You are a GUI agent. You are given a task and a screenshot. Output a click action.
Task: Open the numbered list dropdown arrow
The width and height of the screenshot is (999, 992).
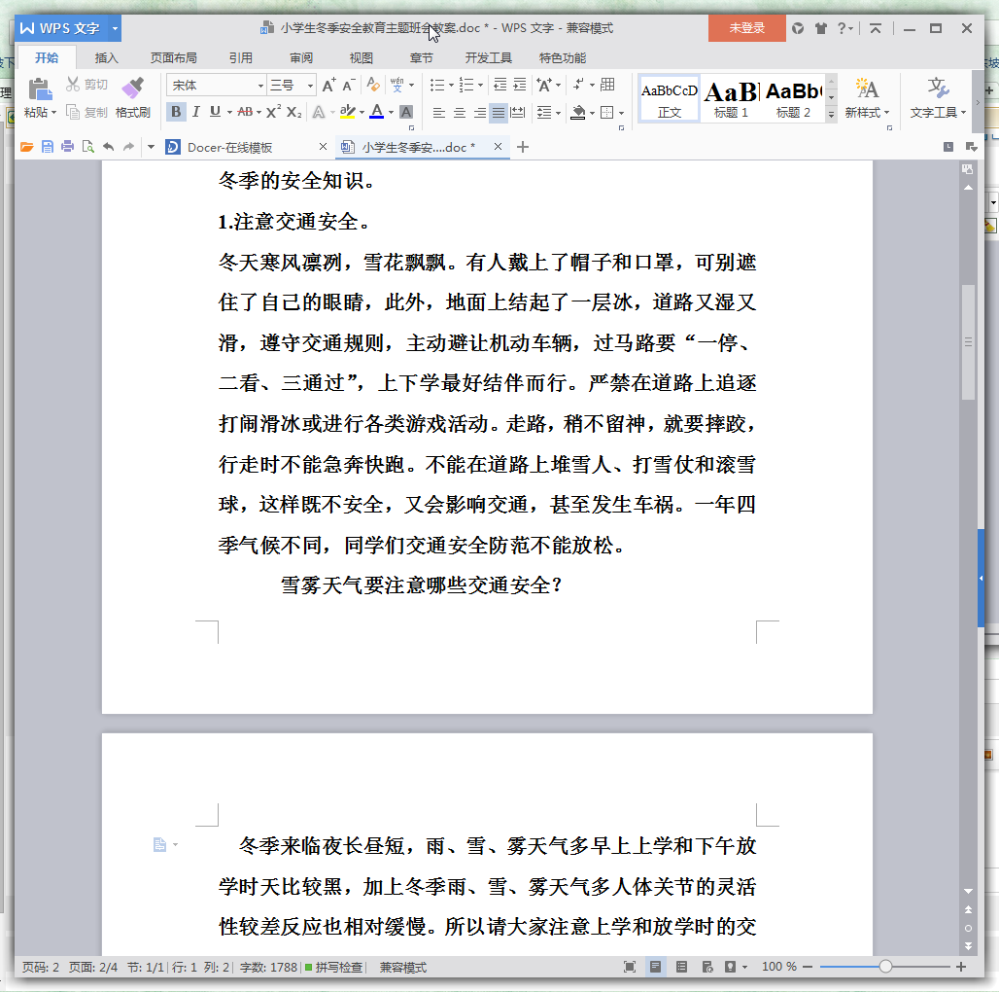tap(480, 86)
